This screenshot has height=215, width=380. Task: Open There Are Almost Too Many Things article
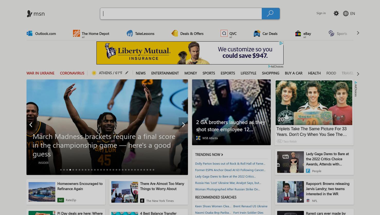(149, 192)
